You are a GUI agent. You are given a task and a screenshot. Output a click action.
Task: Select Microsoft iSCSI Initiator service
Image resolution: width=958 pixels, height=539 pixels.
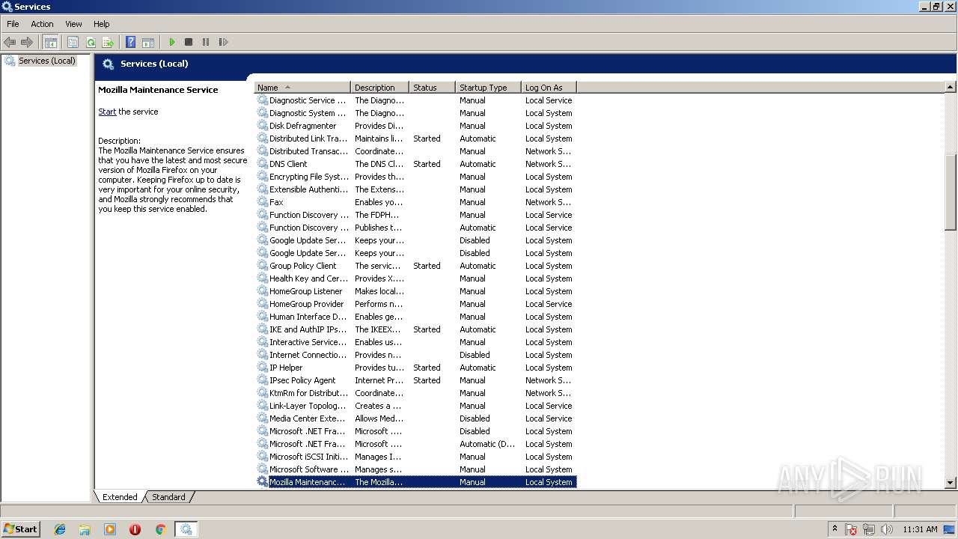coord(415,457)
